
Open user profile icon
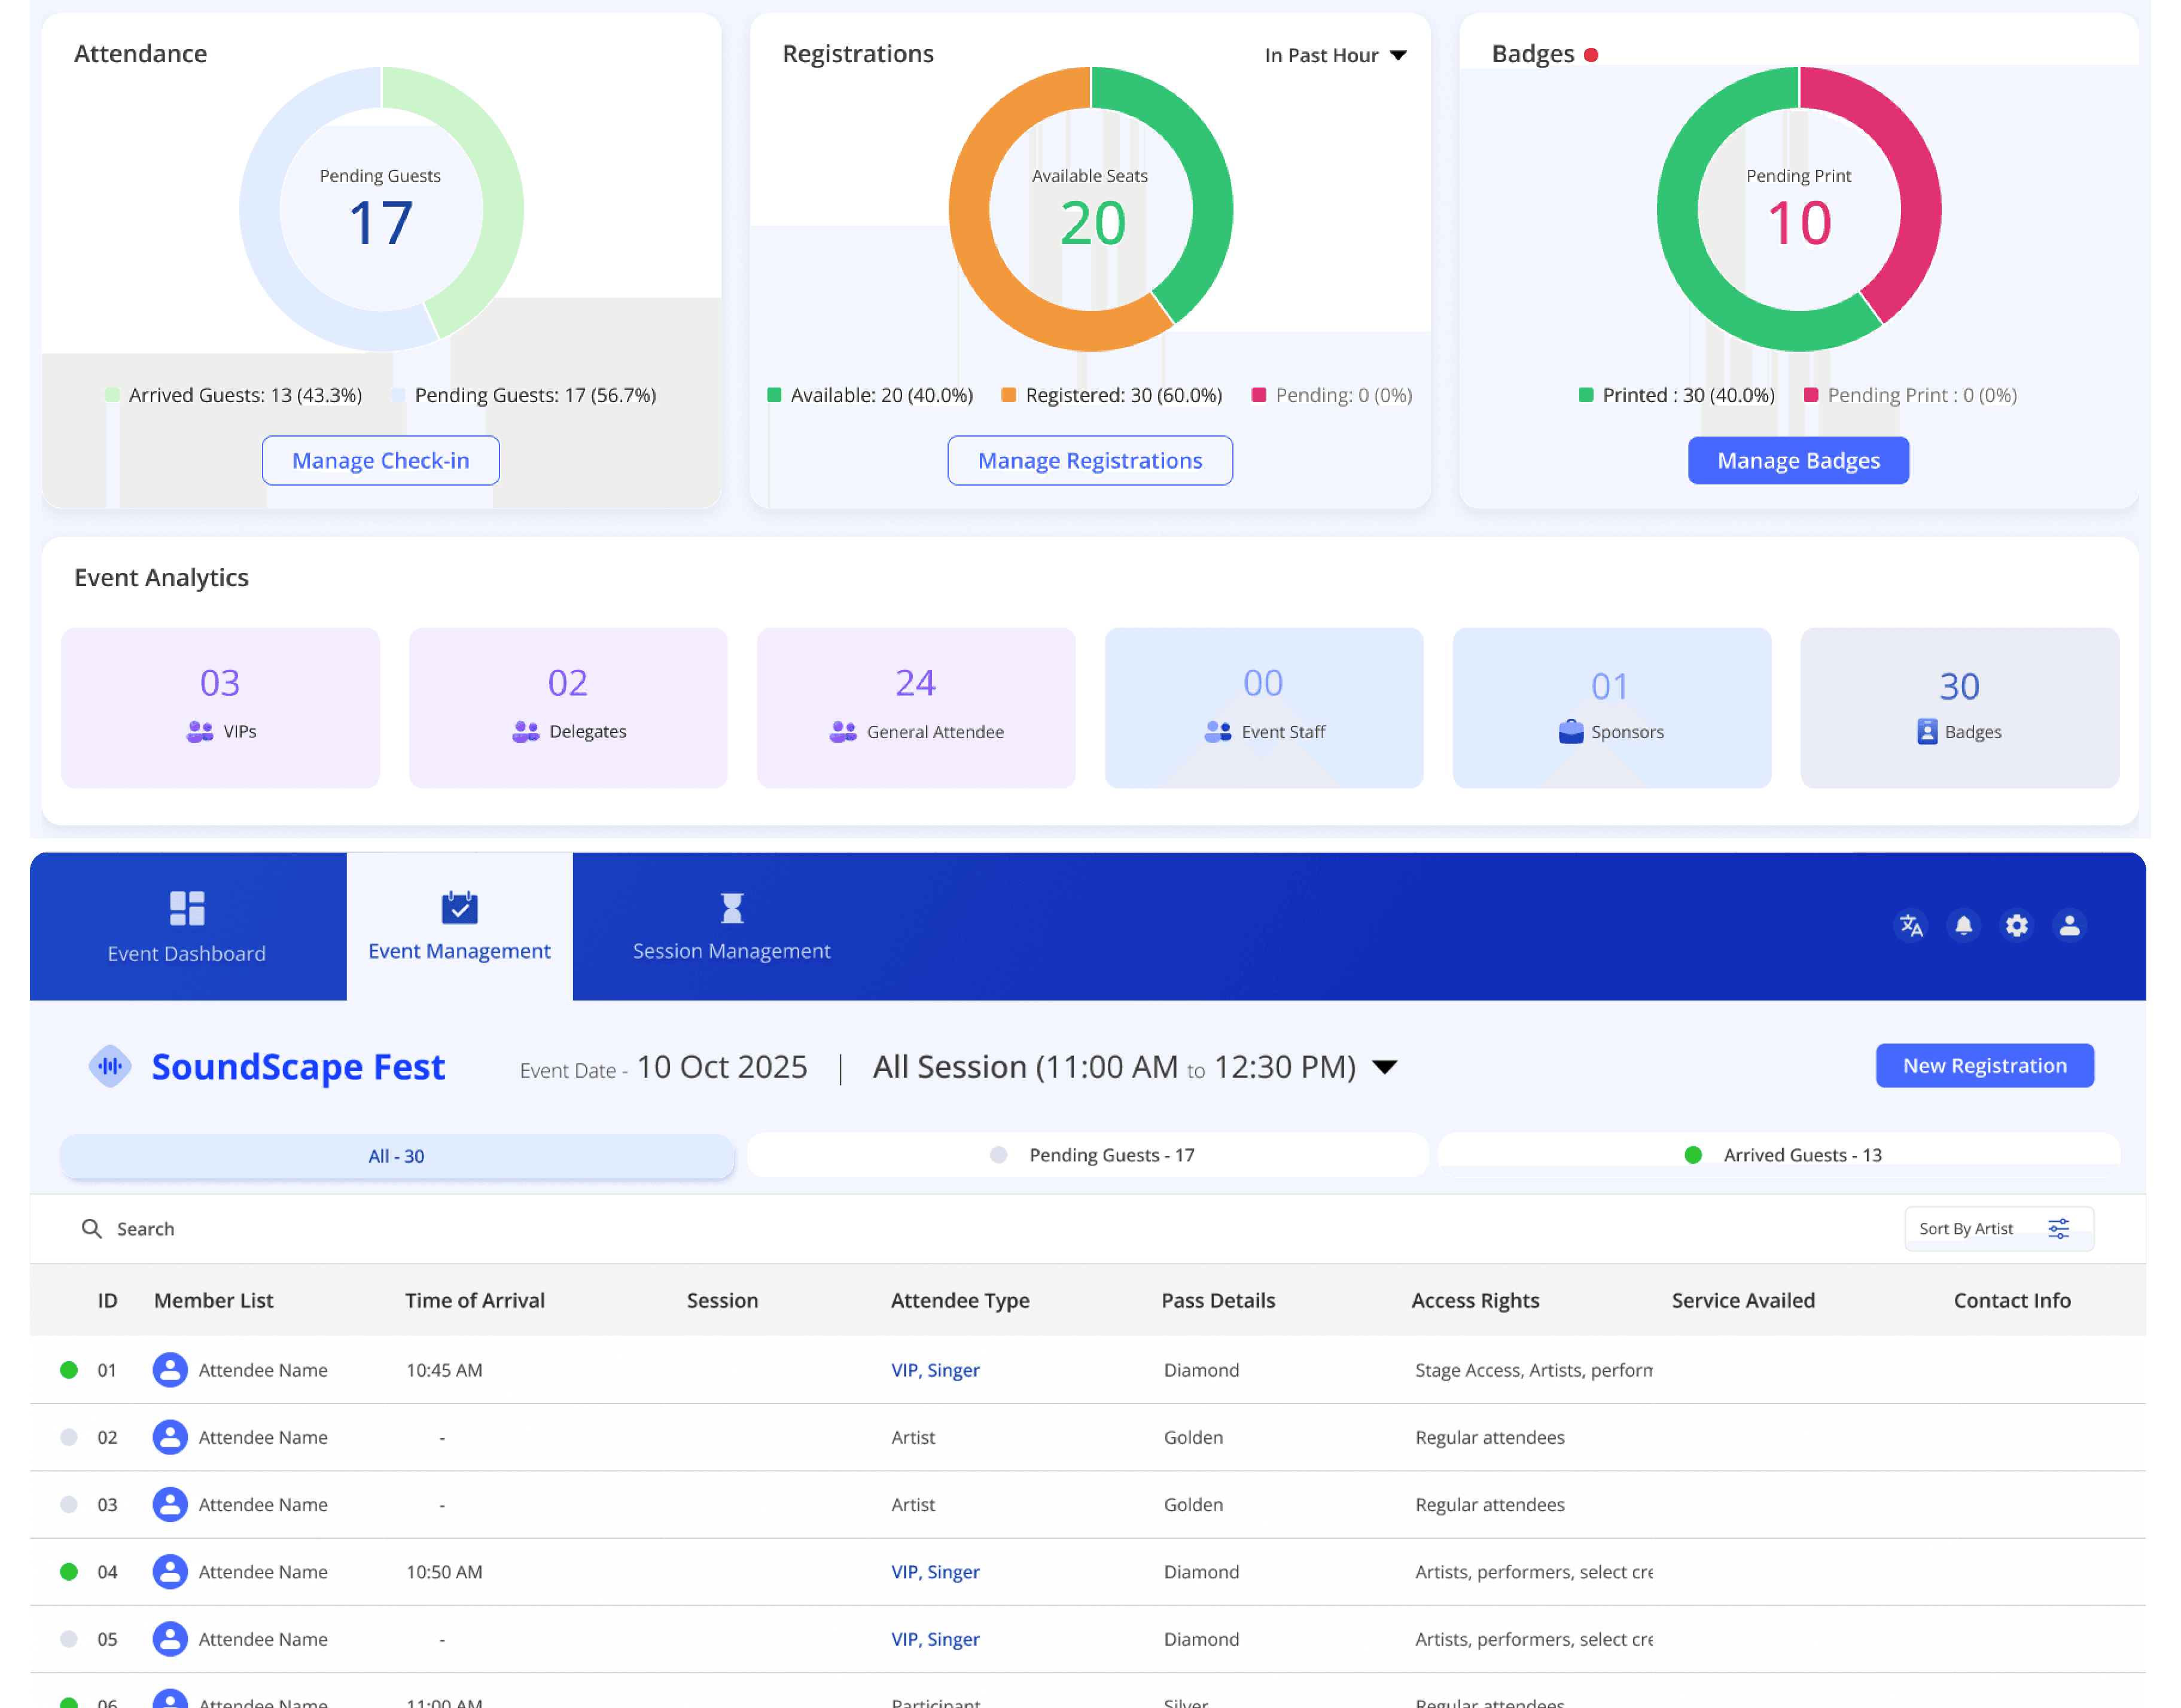click(x=2069, y=926)
